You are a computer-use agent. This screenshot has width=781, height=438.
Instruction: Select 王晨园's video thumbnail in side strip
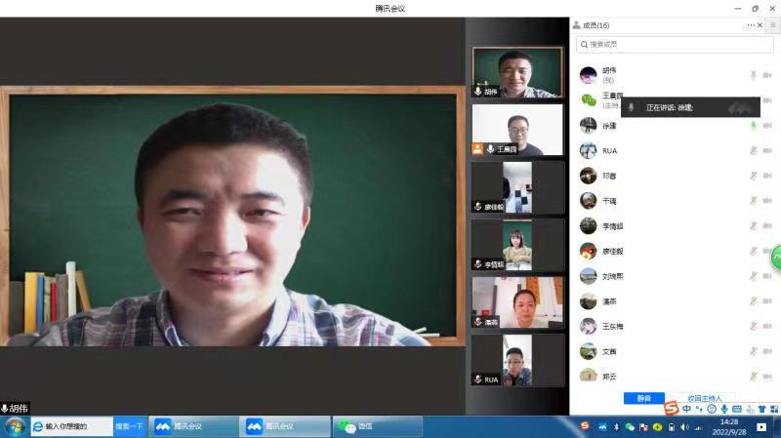pos(517,130)
